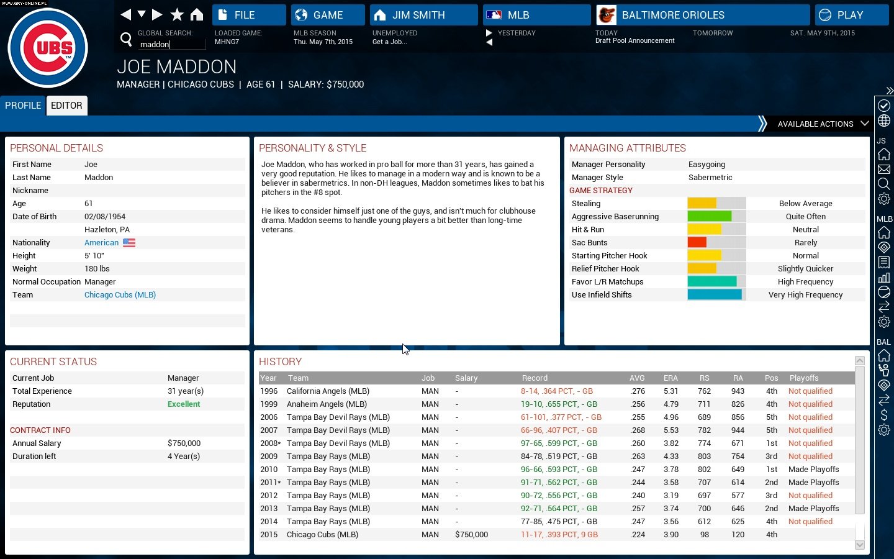Click in the Global Search text field

[171, 44]
